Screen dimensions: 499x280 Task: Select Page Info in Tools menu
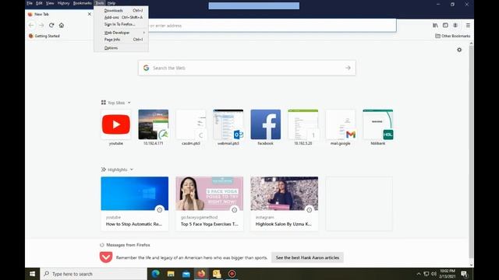121,40
